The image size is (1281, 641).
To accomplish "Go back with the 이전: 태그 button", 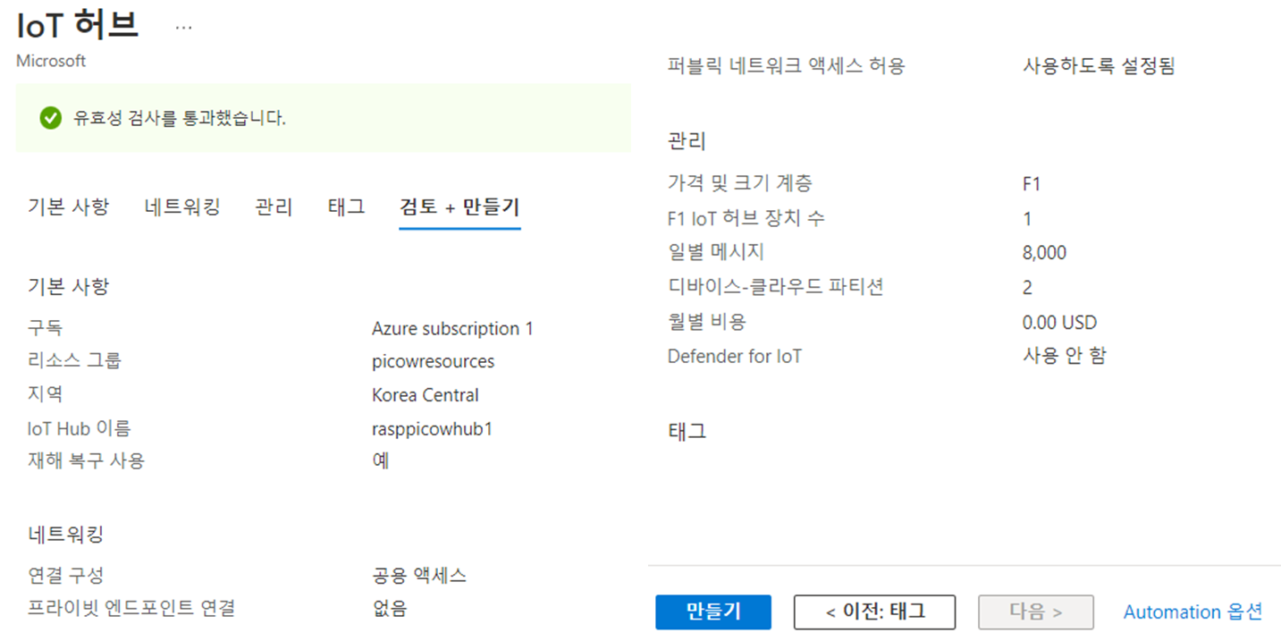I will tap(874, 612).
